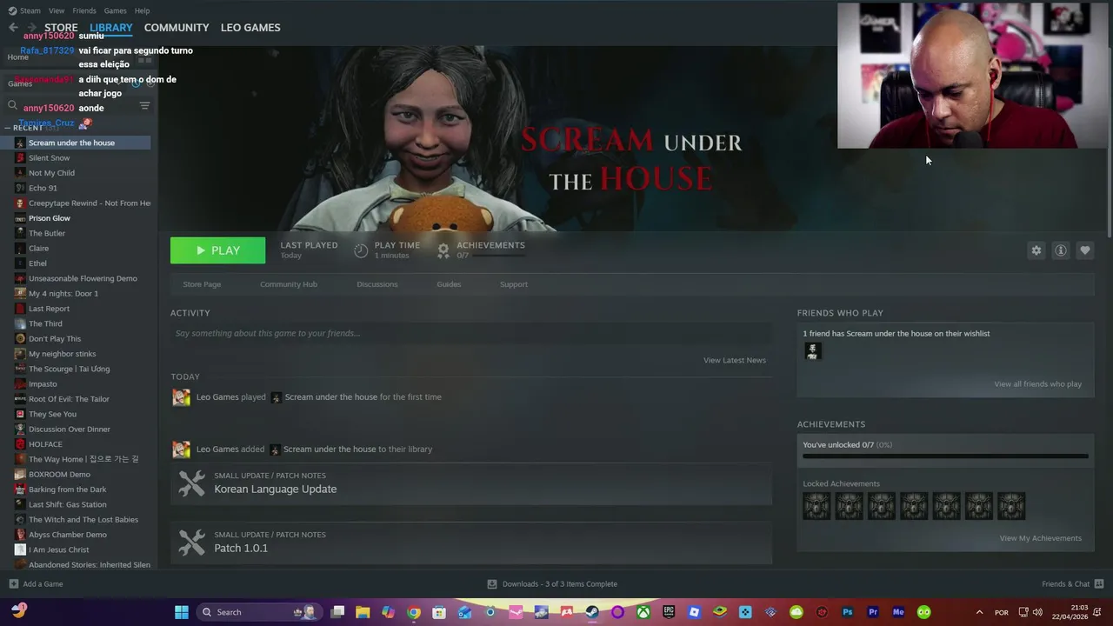Open the Community Hub link

point(289,284)
